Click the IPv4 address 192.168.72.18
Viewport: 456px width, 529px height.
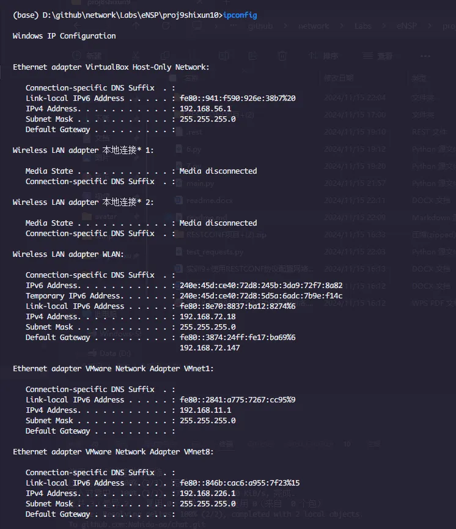207,316
